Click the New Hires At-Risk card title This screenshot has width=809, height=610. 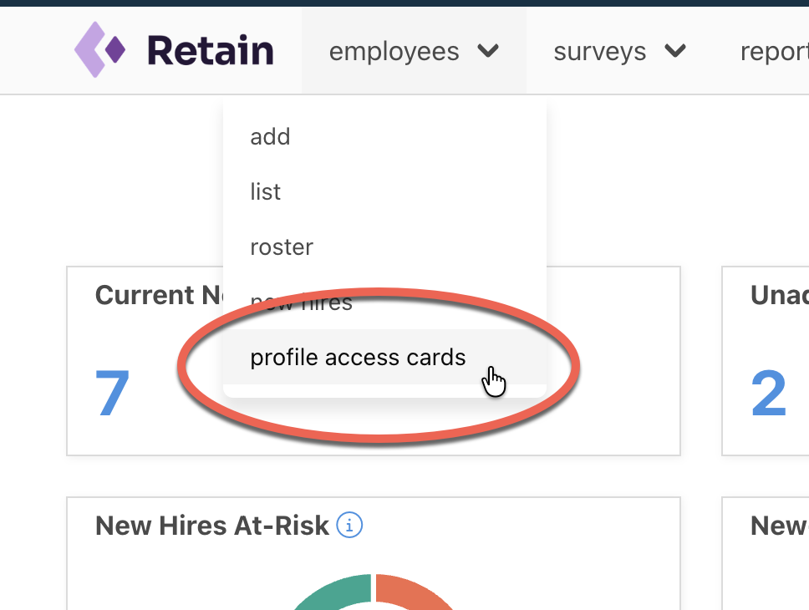(x=212, y=526)
